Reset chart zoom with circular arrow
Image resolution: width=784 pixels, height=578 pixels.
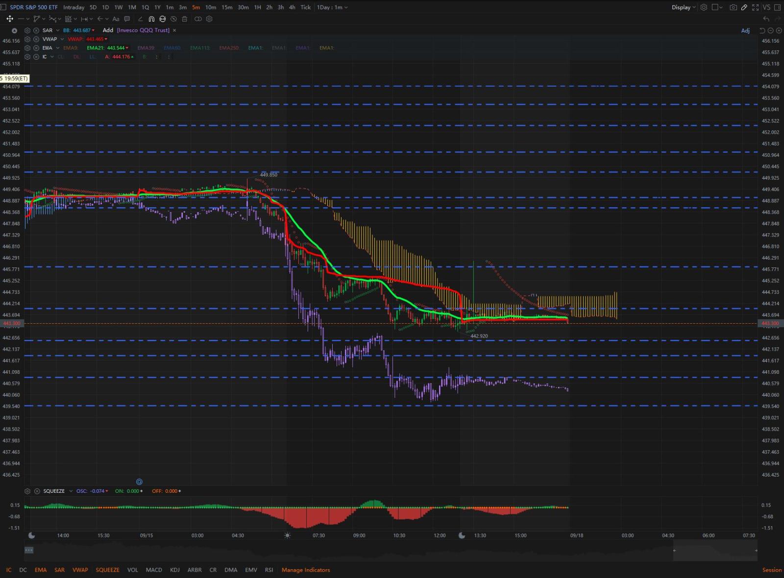[762, 30]
